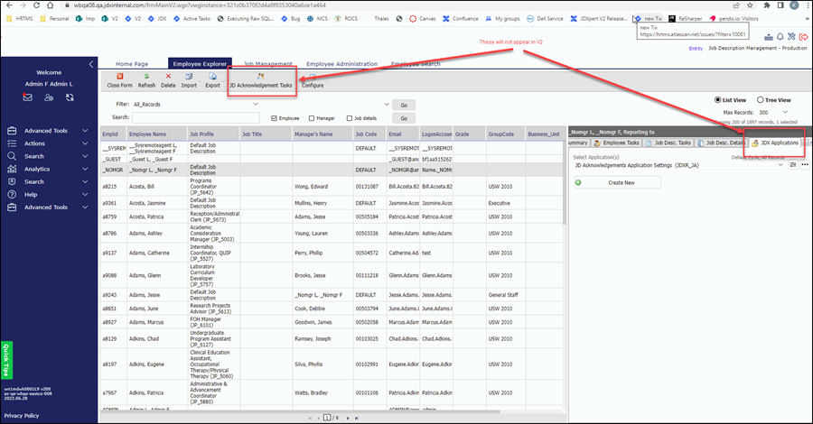This screenshot has height=424, width=813.
Task: Open the Job Desc. Tasks tab
Action: pyautogui.click(x=671, y=143)
